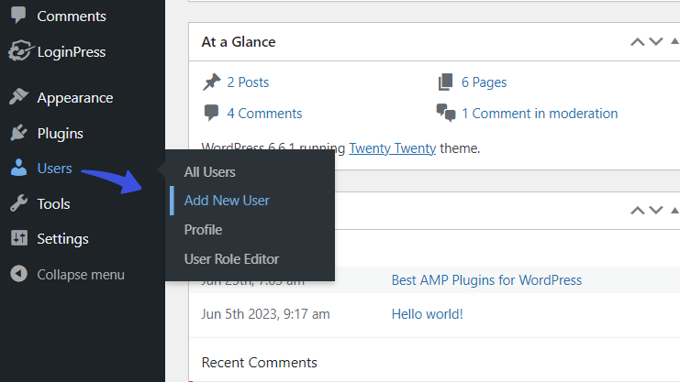The width and height of the screenshot is (680, 382).
Task: Select Users in the sidebar
Action: point(55,168)
